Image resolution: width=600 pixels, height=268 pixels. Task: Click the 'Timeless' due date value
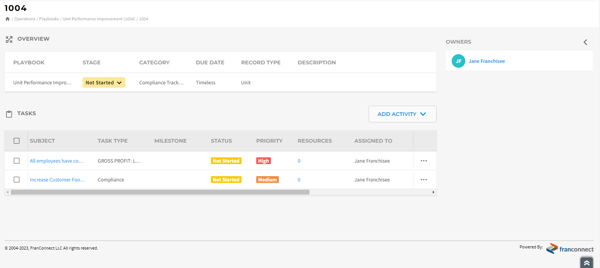pos(206,82)
